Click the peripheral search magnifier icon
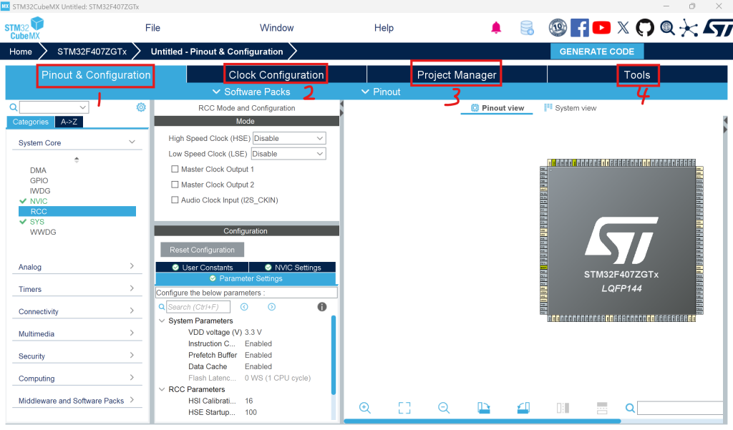 (14, 107)
